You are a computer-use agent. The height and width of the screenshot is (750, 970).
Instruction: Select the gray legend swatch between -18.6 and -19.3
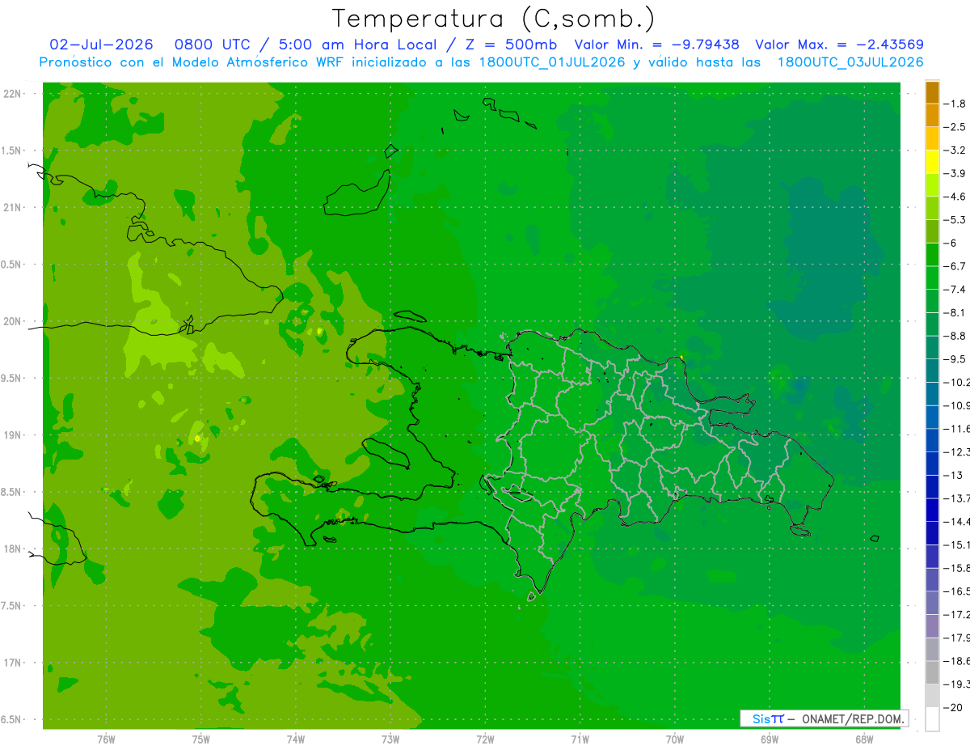[932, 672]
